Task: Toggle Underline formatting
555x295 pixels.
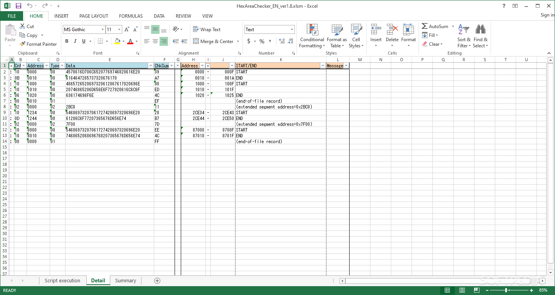Action: point(84,41)
